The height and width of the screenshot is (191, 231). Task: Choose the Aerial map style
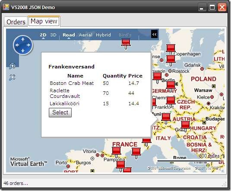pos(85,35)
